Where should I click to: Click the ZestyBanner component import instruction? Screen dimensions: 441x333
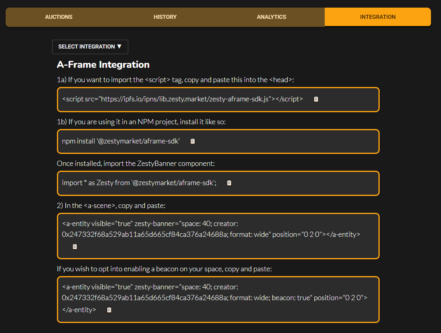[x=136, y=163]
